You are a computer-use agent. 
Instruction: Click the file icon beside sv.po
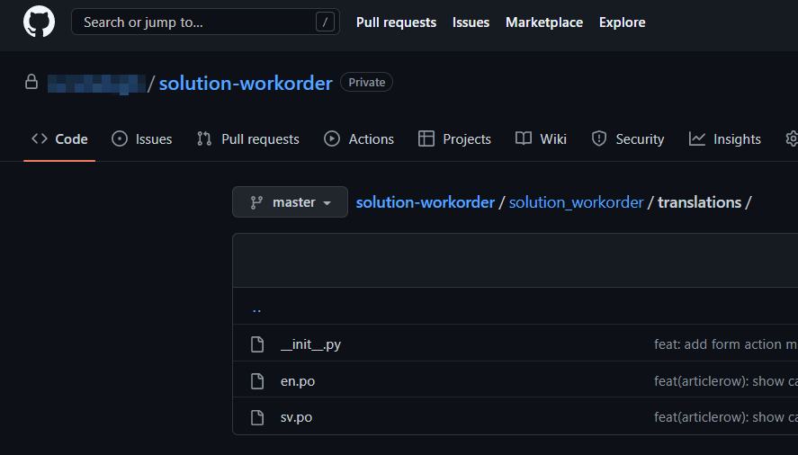257,417
